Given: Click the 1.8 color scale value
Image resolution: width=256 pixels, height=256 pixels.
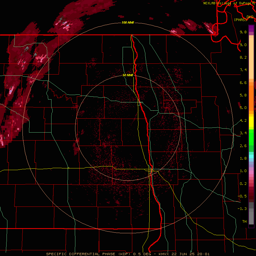Looking at the screenshot, I should coord(243,158).
